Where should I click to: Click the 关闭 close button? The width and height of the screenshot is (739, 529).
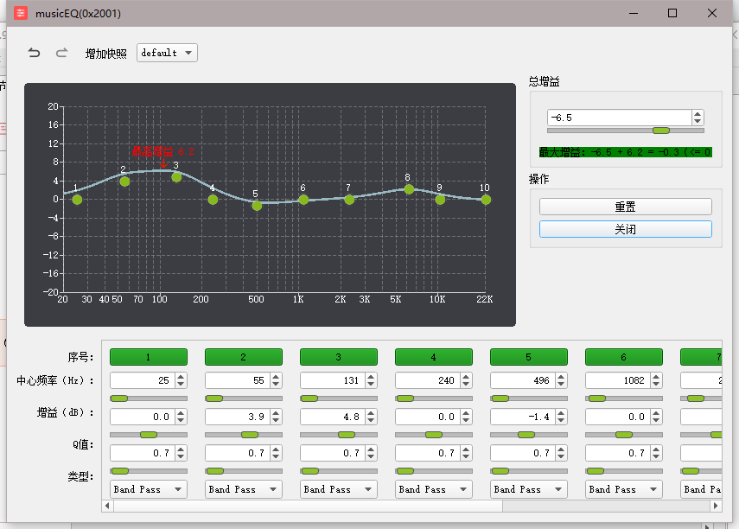pyautogui.click(x=626, y=229)
